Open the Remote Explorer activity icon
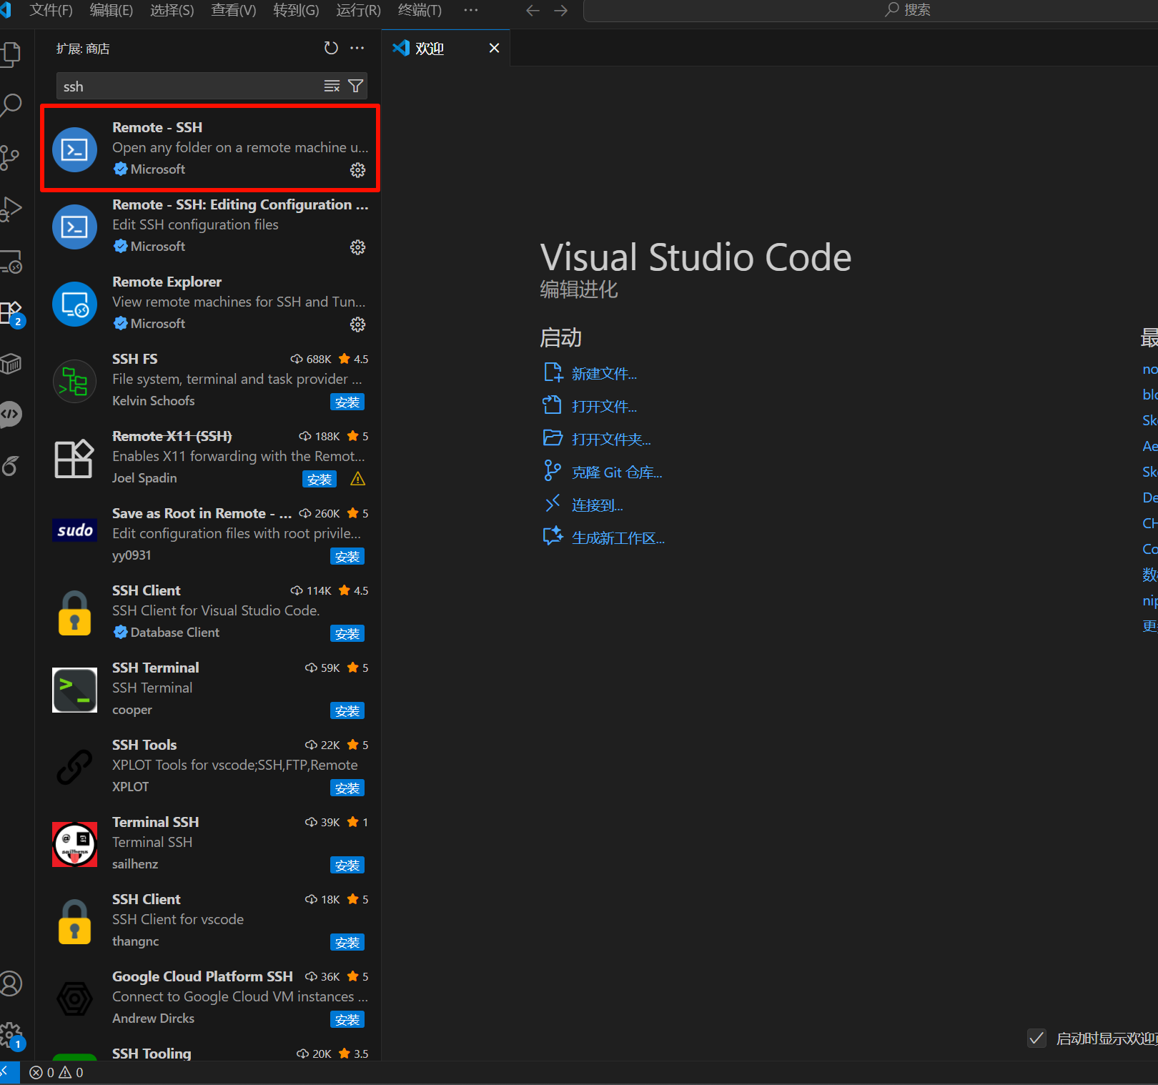The width and height of the screenshot is (1158, 1085). pos(11,261)
